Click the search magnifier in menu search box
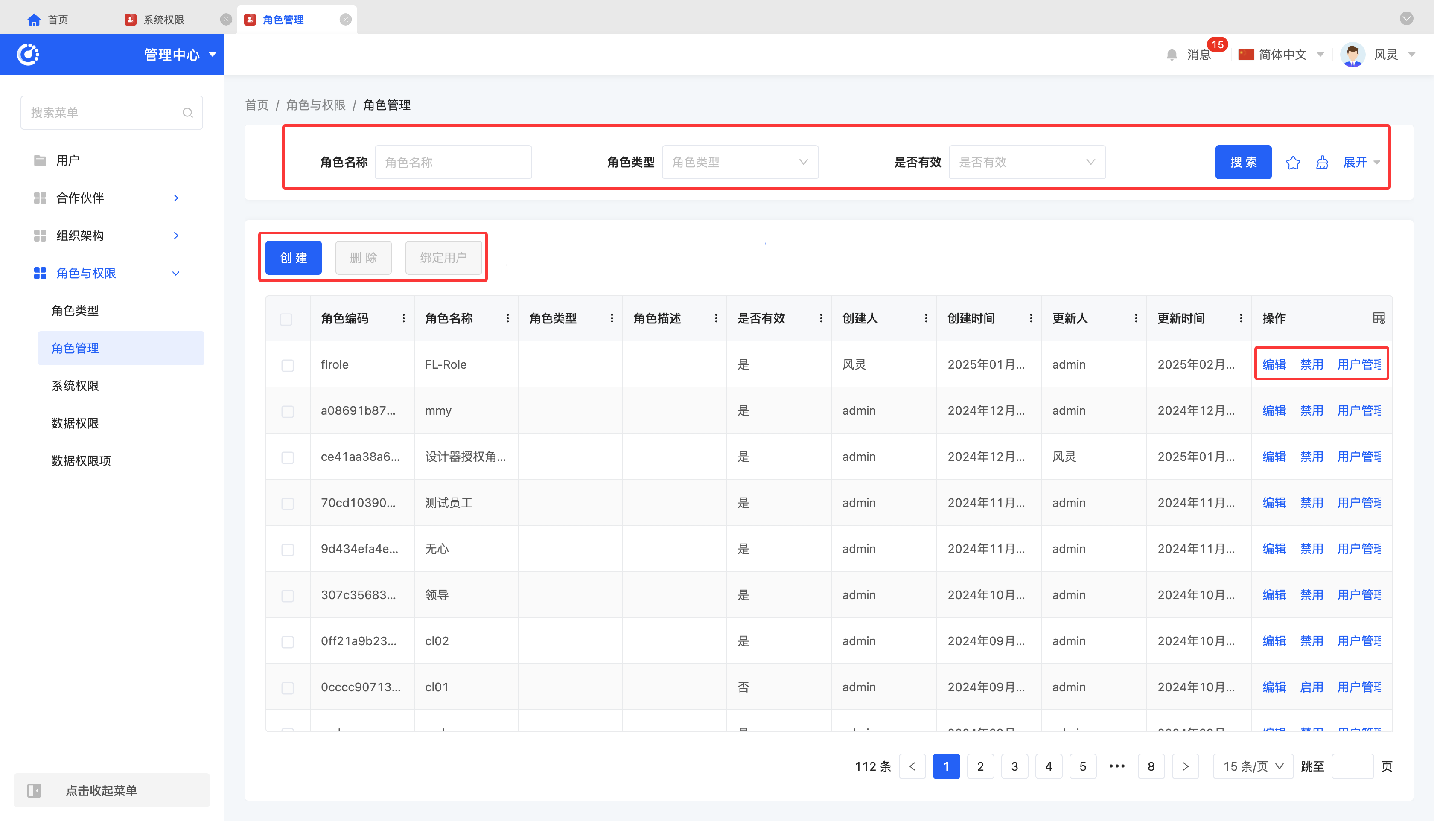Image resolution: width=1434 pixels, height=821 pixels. pos(188,113)
